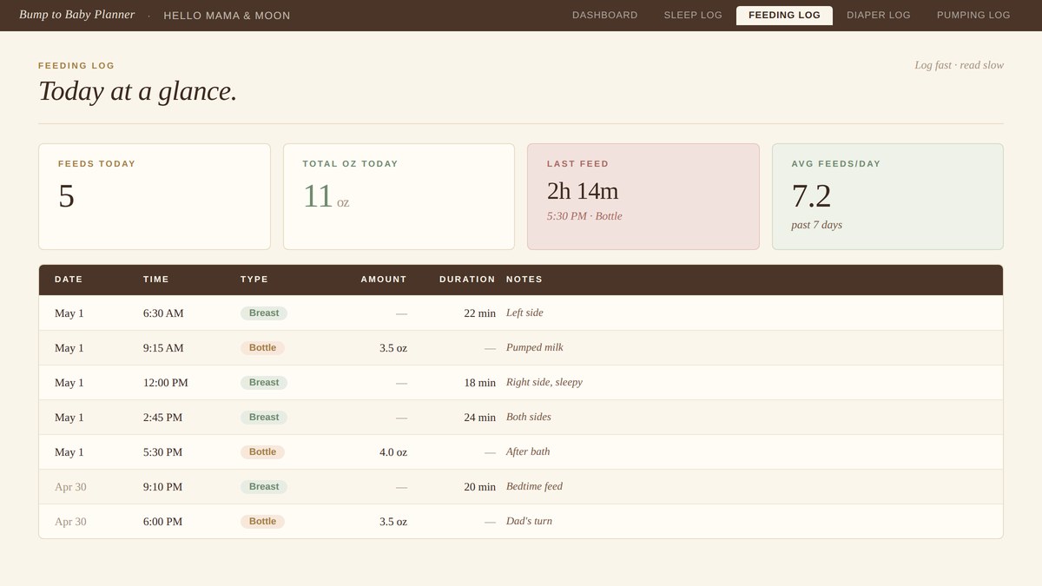Click the 2:45 PM time cell

point(163,418)
